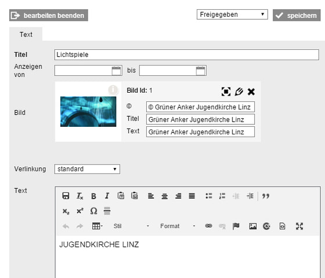Insert link with chain icon
Viewport: 325px width, 278px height.
pyautogui.click(x=208, y=226)
